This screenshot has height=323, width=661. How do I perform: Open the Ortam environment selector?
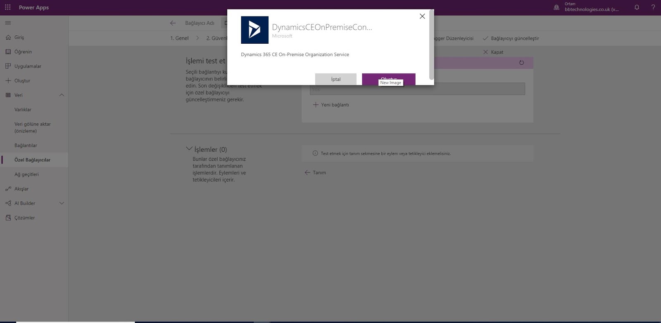click(x=592, y=7)
